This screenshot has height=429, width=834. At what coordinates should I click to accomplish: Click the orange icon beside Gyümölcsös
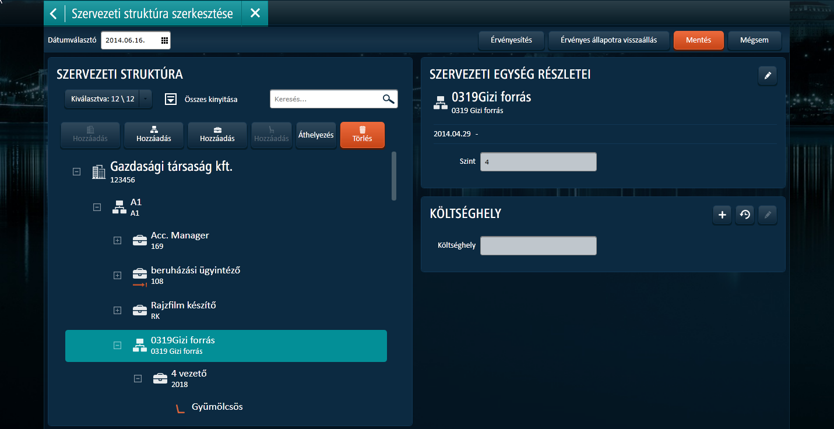point(180,408)
